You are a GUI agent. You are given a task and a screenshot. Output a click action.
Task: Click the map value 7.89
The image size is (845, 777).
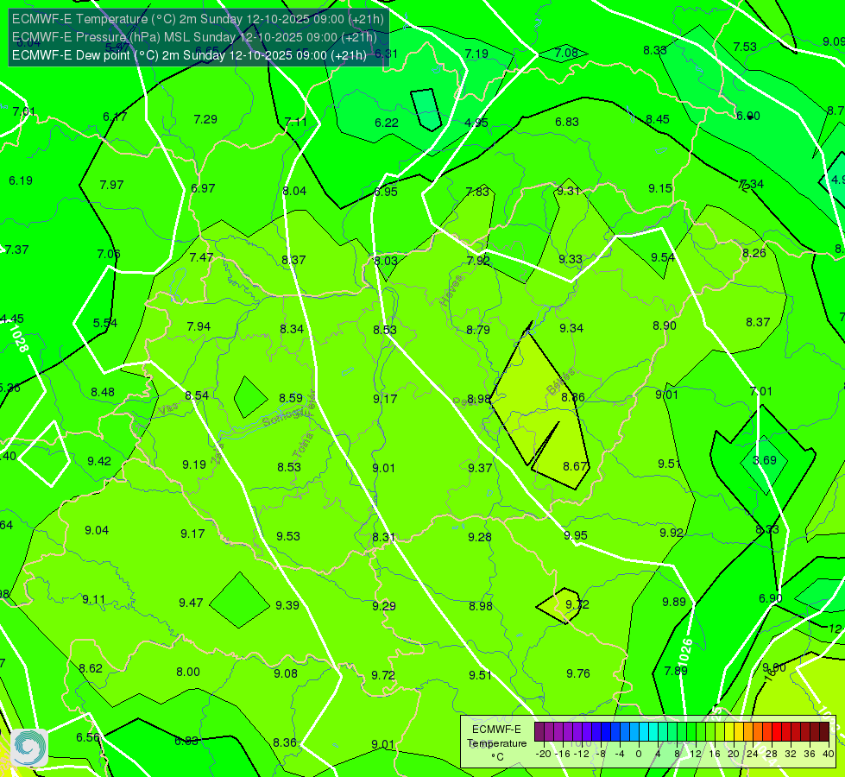(676, 670)
